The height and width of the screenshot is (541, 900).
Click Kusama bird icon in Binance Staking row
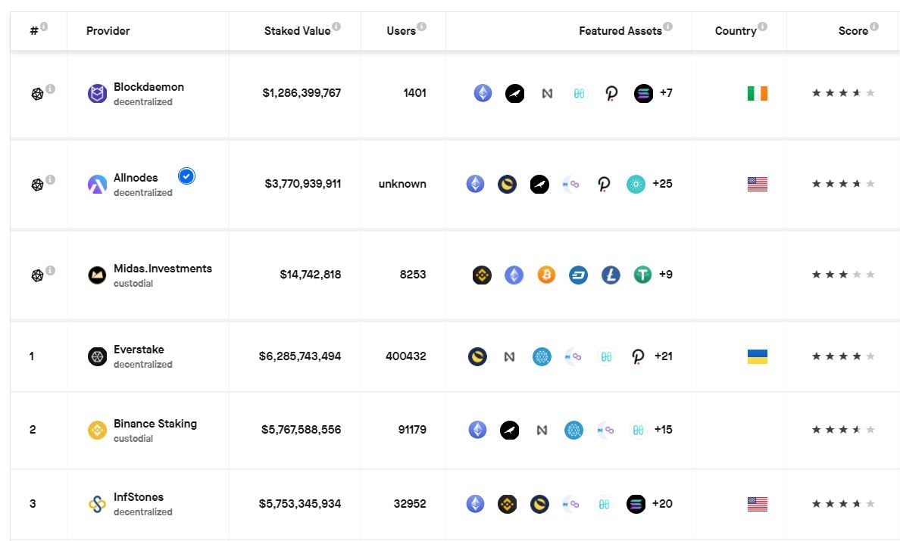point(509,430)
